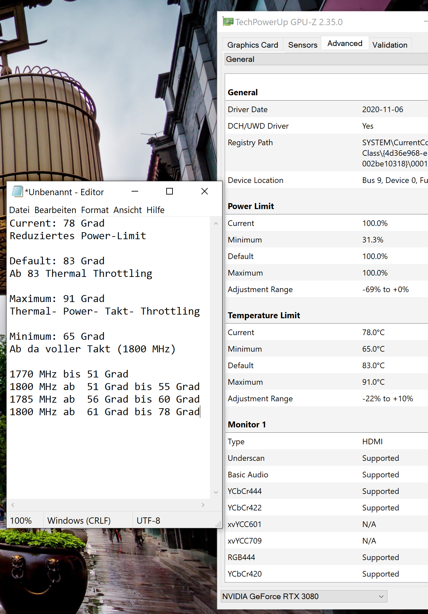Click the 'Reduziertes Power-Limit' text line
Image resolution: width=428 pixels, height=614 pixels.
[78, 236]
